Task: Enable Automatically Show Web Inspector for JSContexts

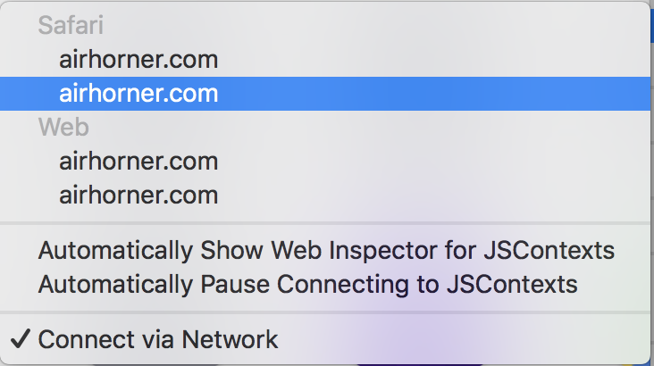Action: click(x=326, y=251)
